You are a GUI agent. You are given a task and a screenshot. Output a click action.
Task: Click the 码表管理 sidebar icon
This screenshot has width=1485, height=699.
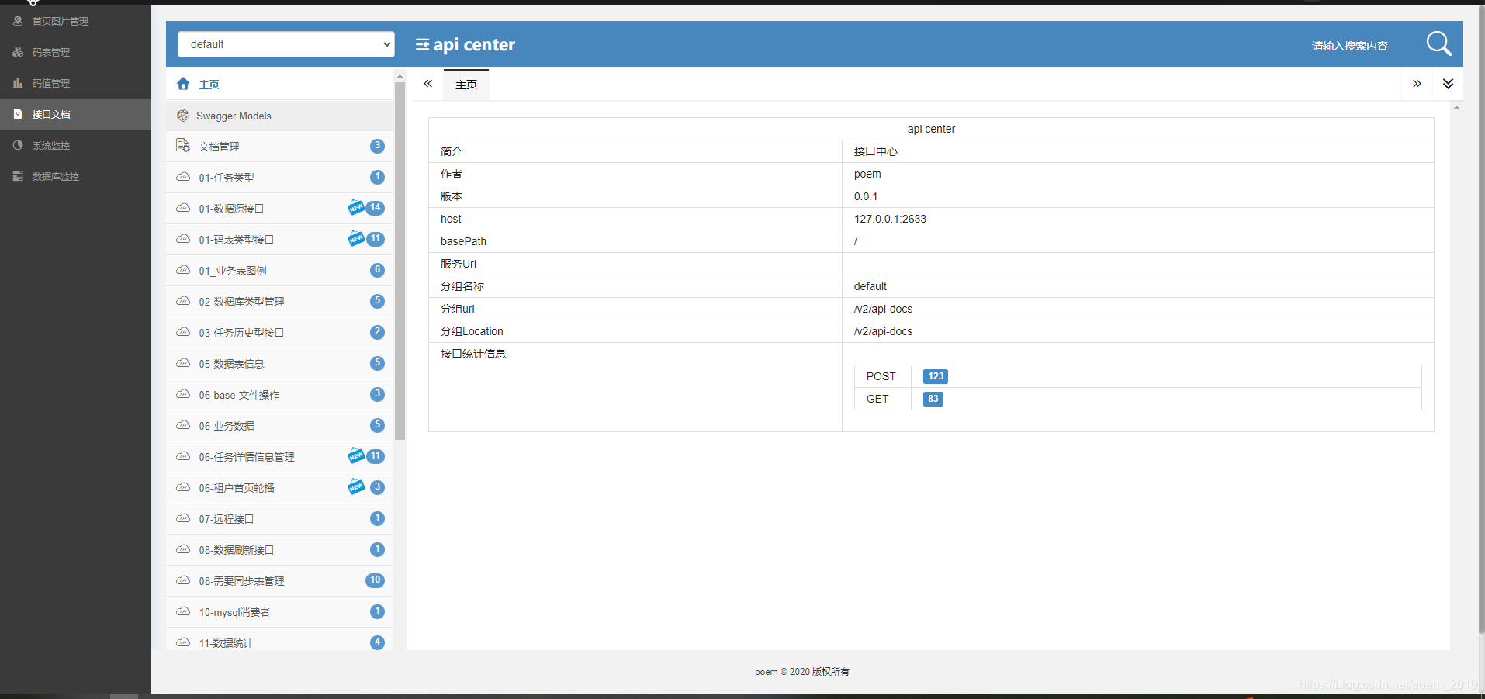coord(18,52)
